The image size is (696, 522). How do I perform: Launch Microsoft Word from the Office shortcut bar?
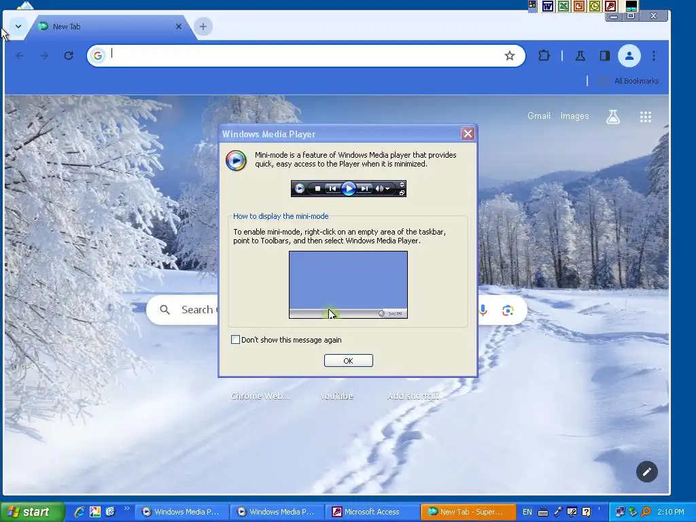[548, 6]
